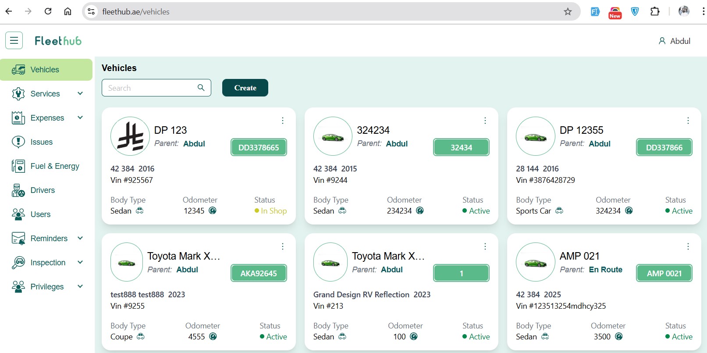Open options menu for AMP 021 card
The width and height of the screenshot is (707, 353).
(688, 246)
